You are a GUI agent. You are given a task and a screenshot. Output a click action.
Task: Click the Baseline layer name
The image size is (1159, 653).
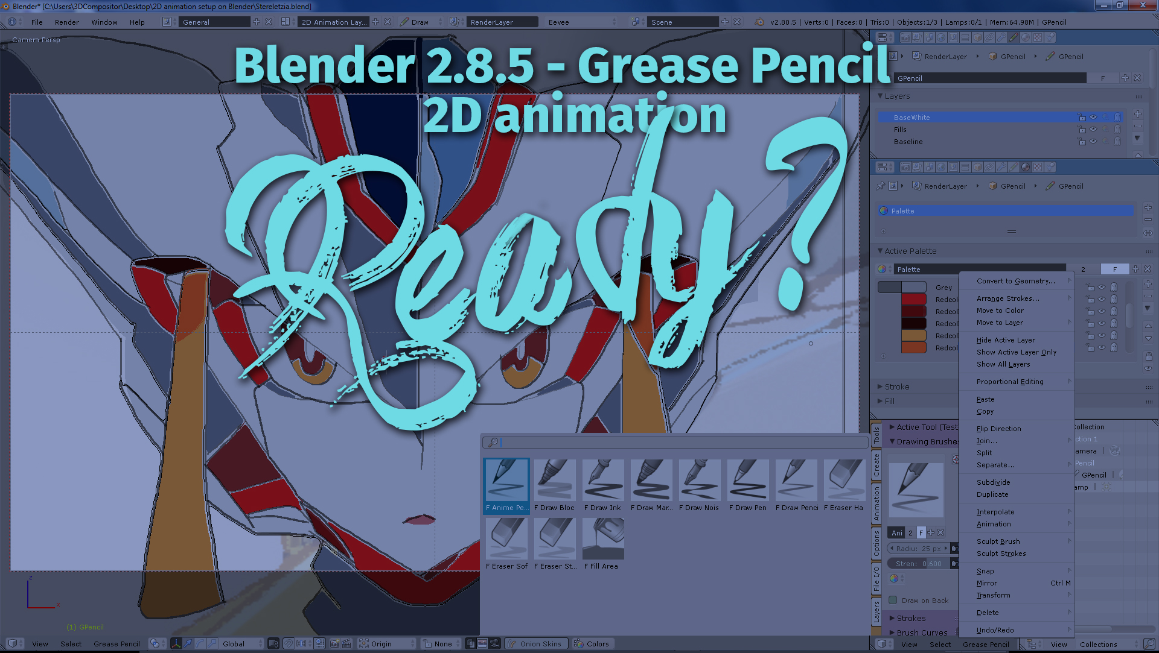907,140
